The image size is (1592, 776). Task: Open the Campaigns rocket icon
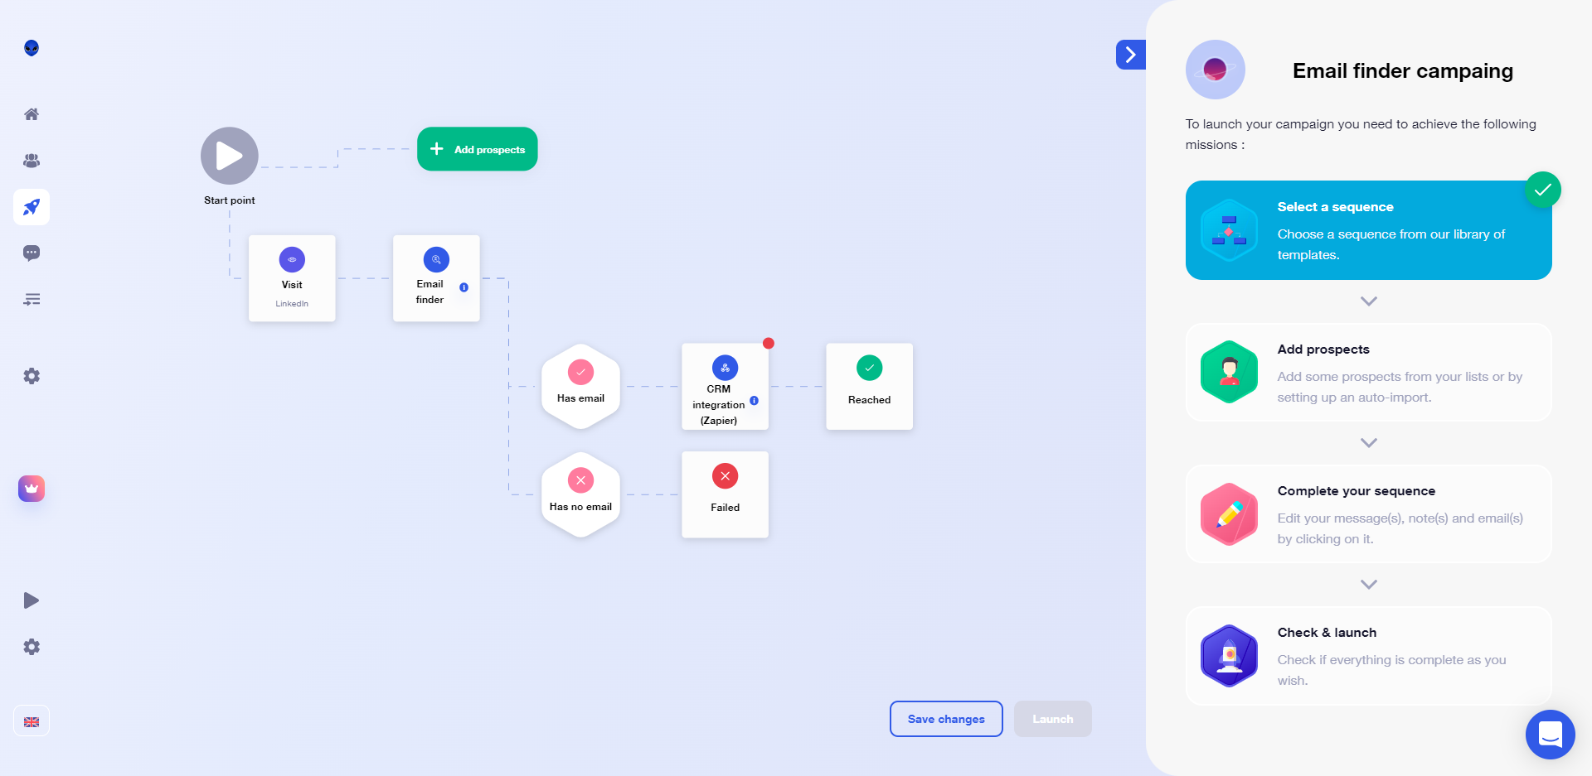[x=32, y=207]
